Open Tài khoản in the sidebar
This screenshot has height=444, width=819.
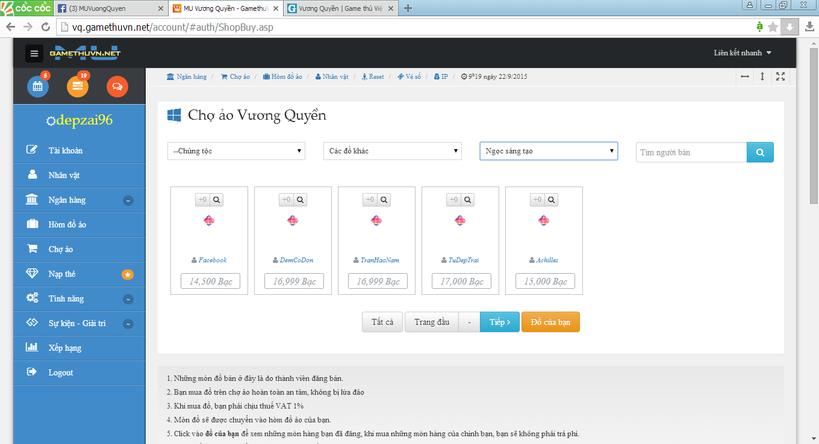(x=79, y=150)
